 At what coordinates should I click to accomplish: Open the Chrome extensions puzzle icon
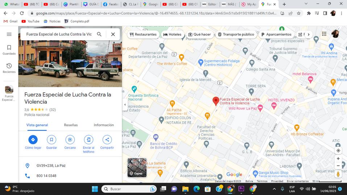(x=309, y=13)
